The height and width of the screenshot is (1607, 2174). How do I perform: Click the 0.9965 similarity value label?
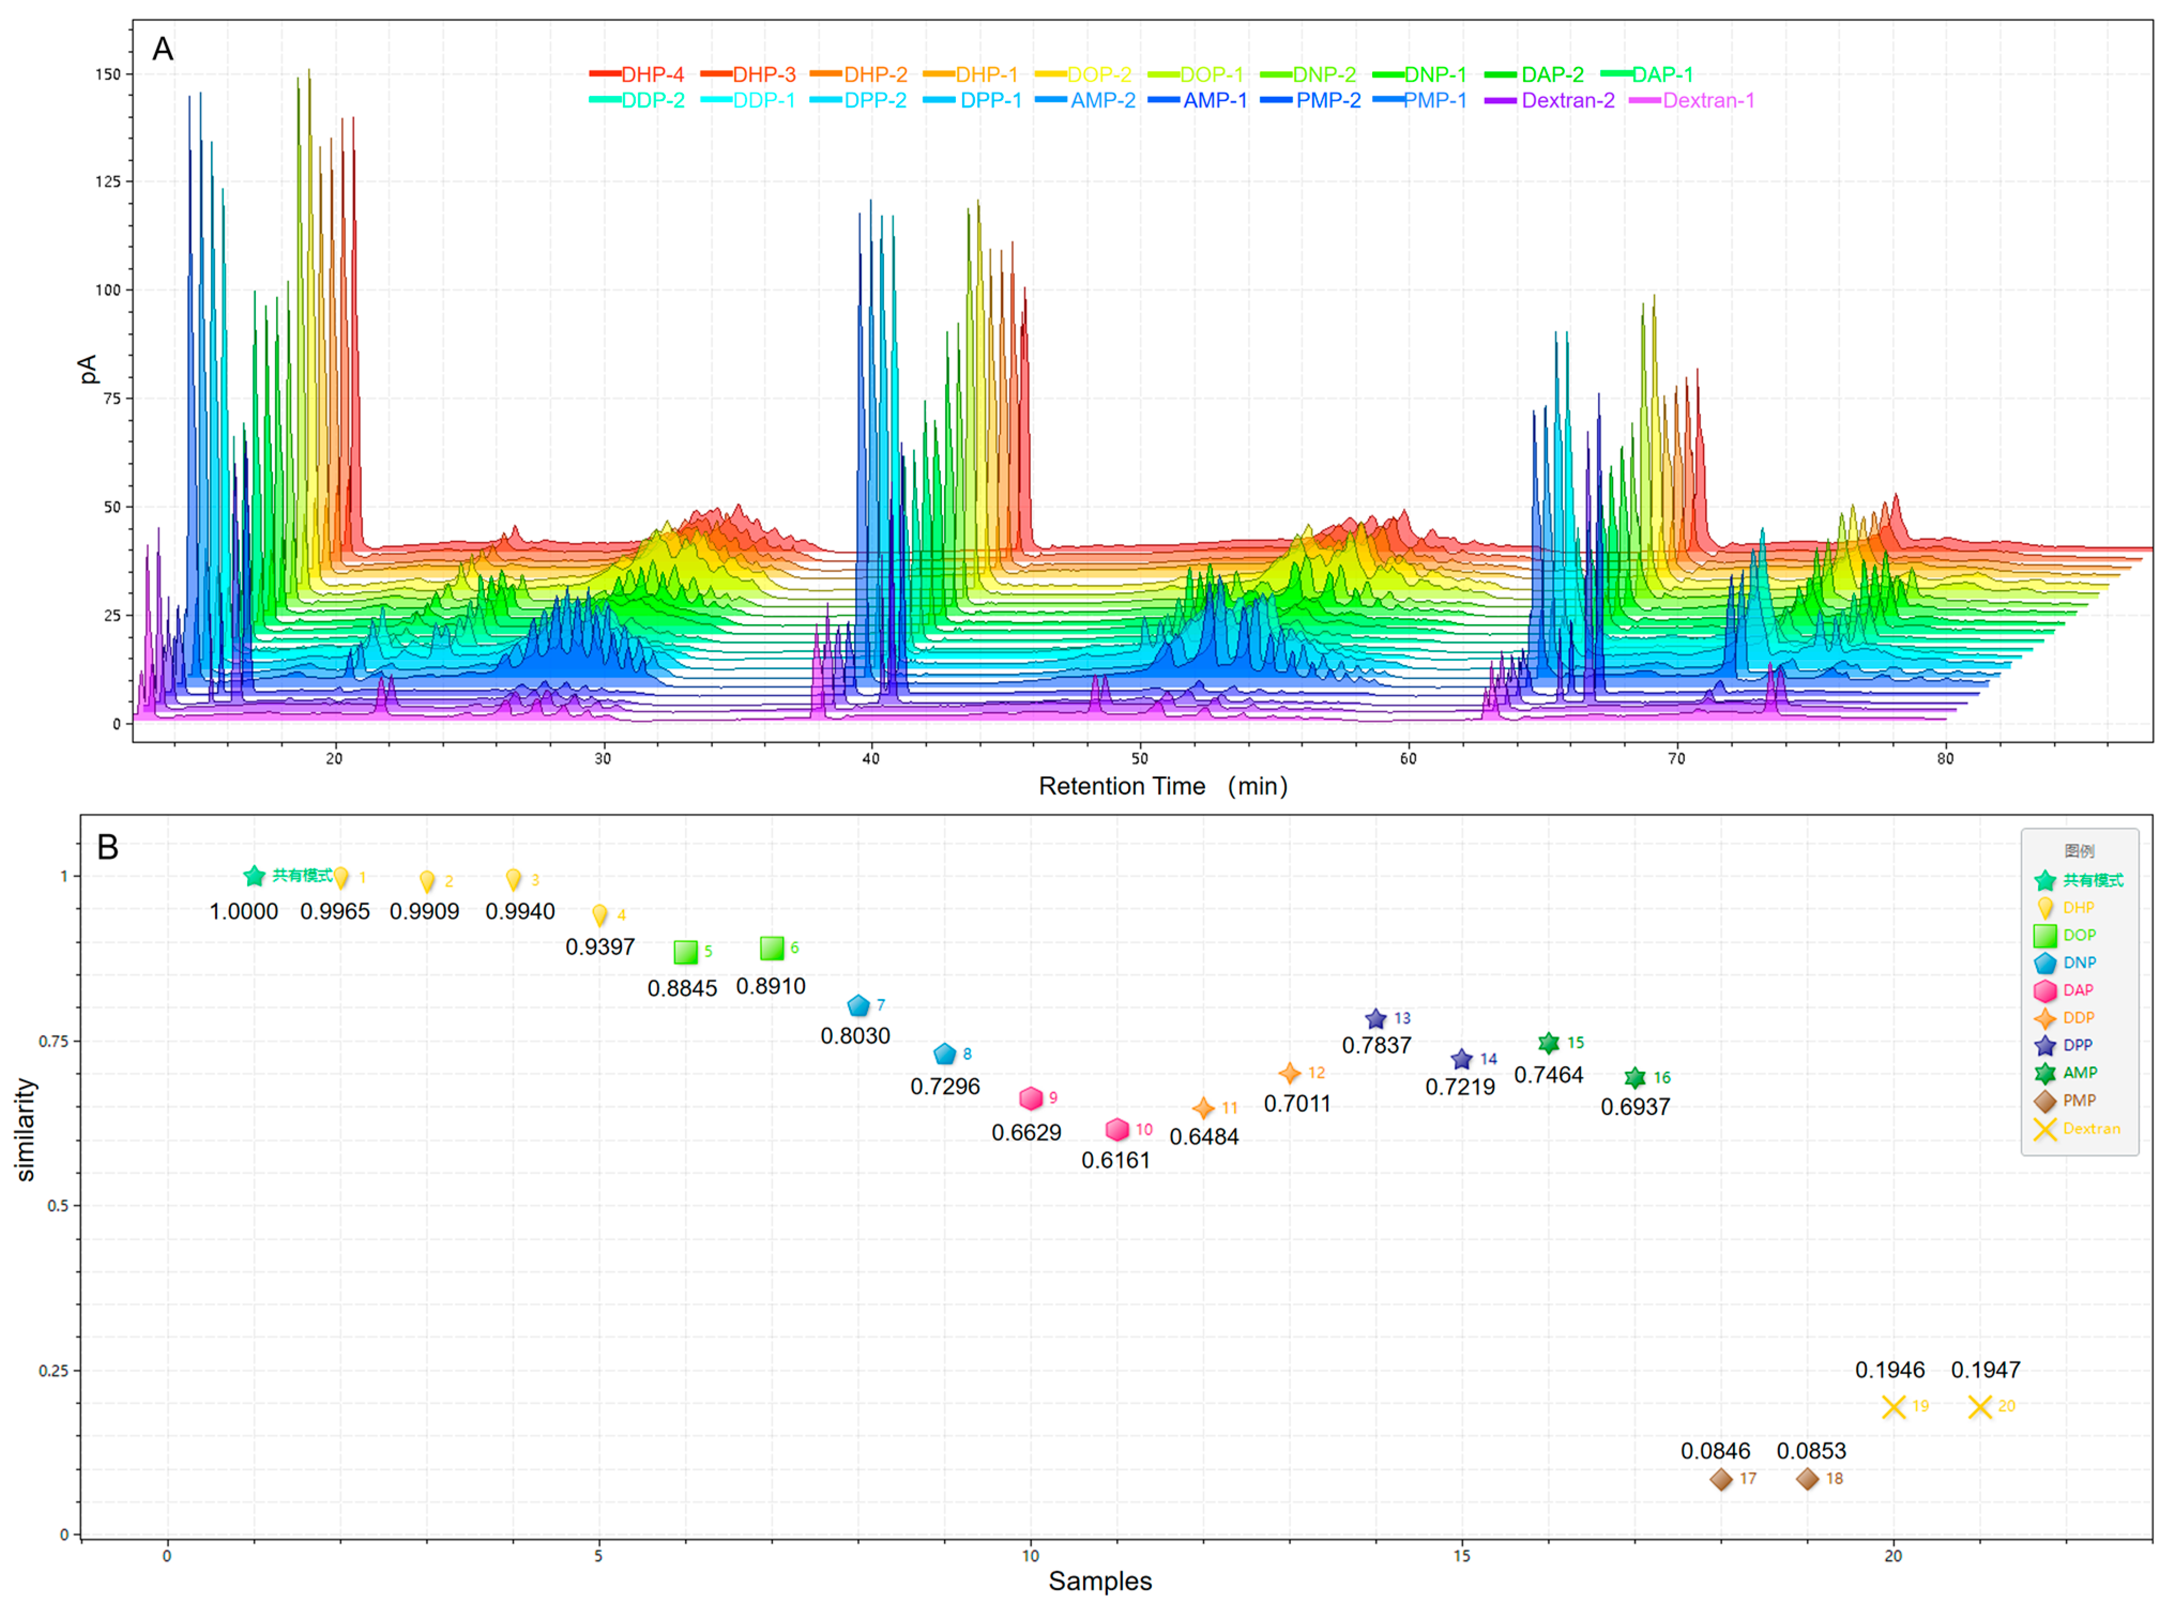click(x=335, y=912)
